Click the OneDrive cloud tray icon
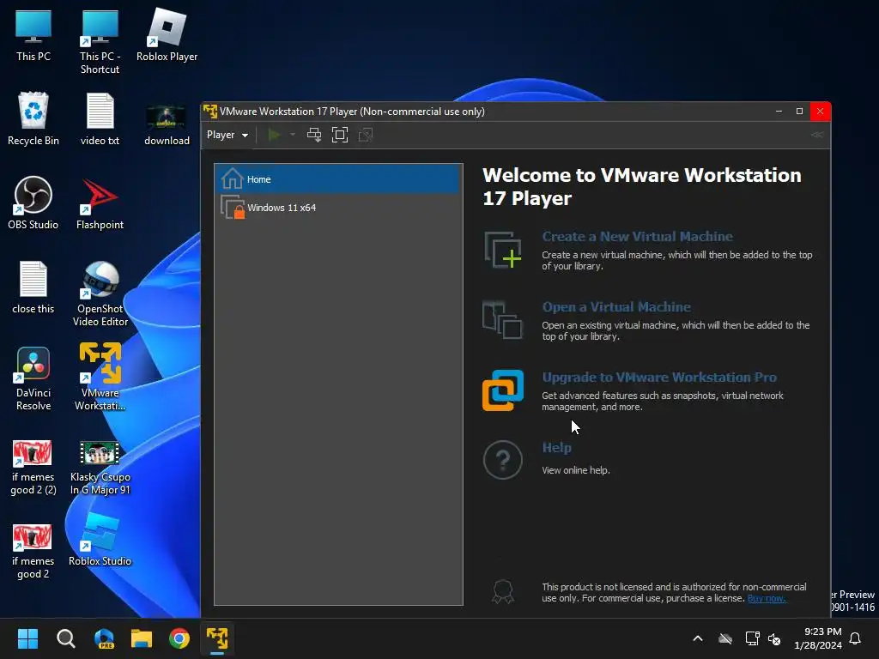 tap(725, 638)
